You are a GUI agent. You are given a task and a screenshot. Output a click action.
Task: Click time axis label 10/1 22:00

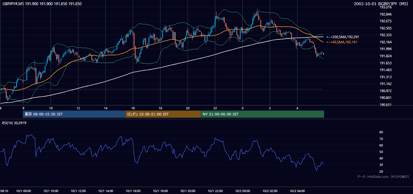pyautogui.click(x=215, y=191)
